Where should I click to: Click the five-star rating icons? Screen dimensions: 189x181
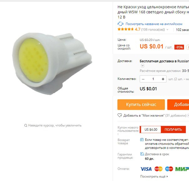[125, 29]
